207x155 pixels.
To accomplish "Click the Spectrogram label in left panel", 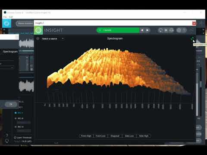I will (x=10, y=52).
